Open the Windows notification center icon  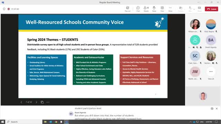click(x=217, y=122)
